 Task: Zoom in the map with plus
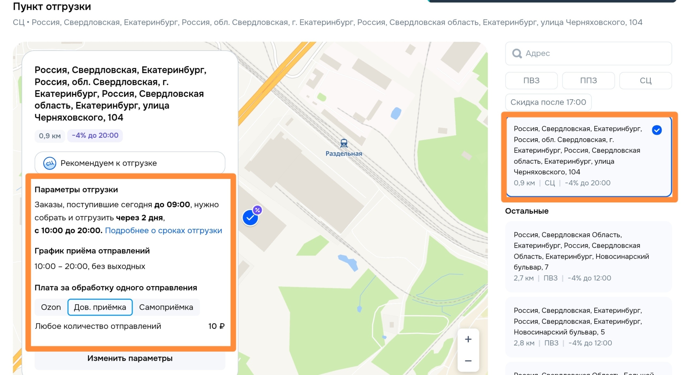tap(468, 339)
